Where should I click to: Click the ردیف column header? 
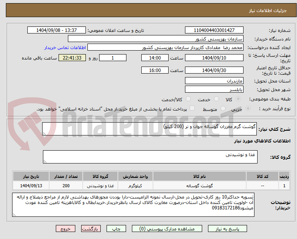click(284, 176)
